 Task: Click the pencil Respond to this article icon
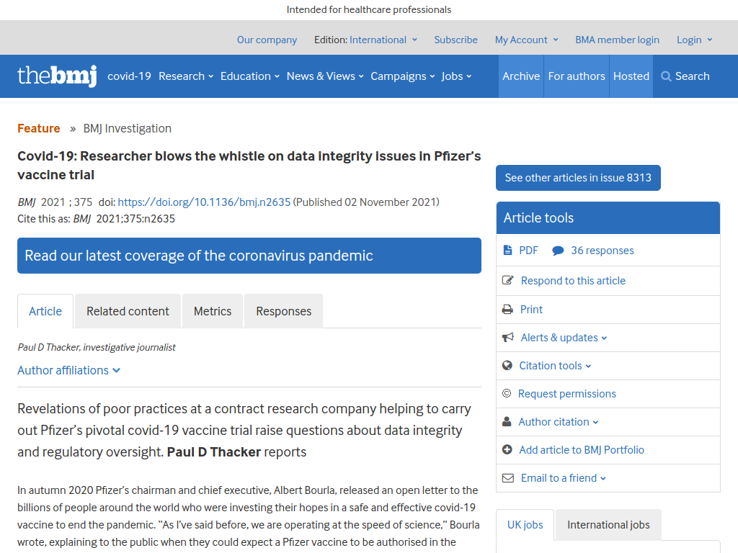tap(508, 280)
